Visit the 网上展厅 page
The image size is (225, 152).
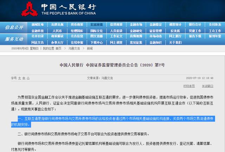[175, 36]
